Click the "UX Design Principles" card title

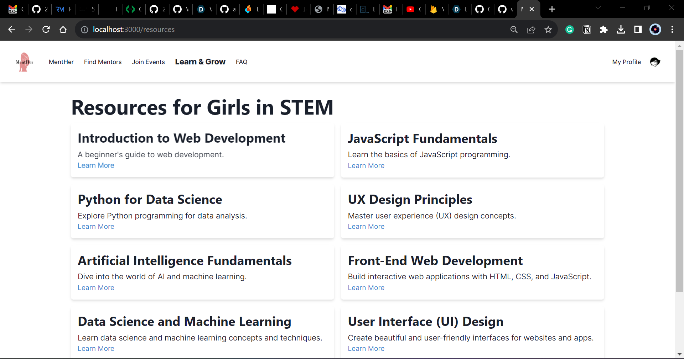tap(410, 200)
